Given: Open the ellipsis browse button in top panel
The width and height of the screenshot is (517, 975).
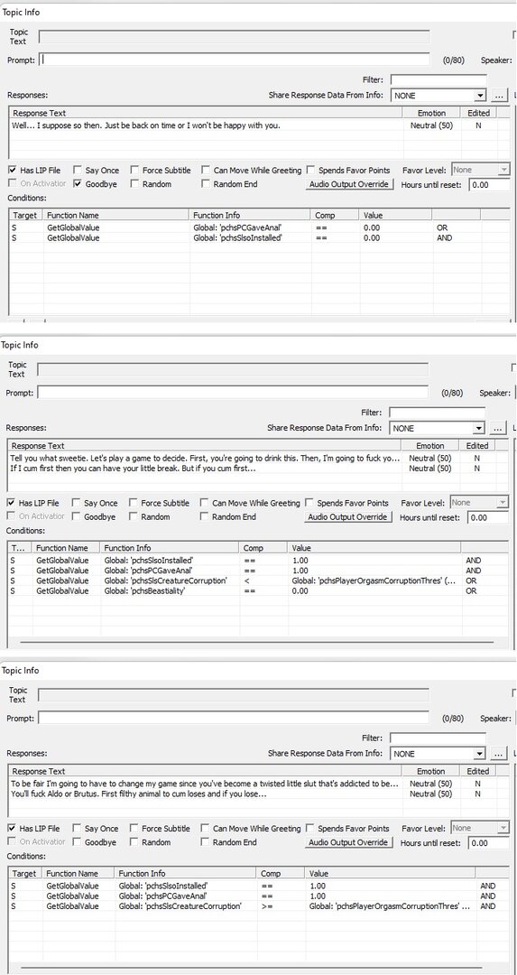Looking at the screenshot, I should tap(500, 96).
